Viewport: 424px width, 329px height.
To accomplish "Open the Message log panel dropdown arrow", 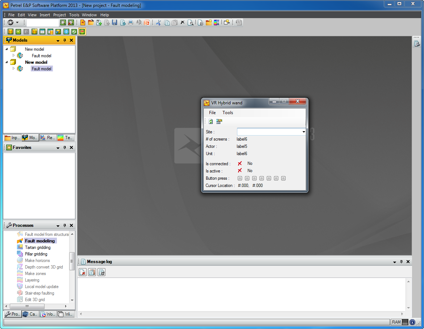I will coord(395,262).
